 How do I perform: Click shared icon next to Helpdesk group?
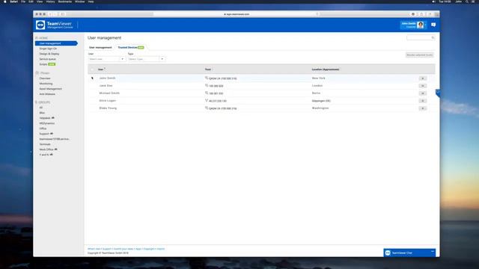[x=53, y=118]
